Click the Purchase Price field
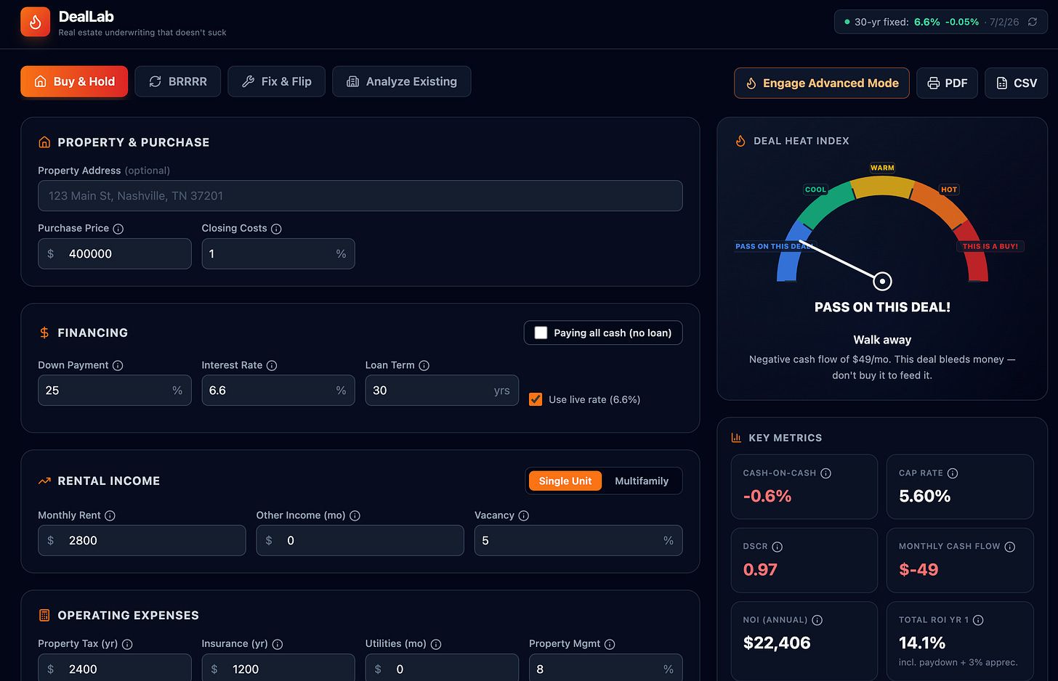Image resolution: width=1058 pixels, height=681 pixels. (115, 253)
